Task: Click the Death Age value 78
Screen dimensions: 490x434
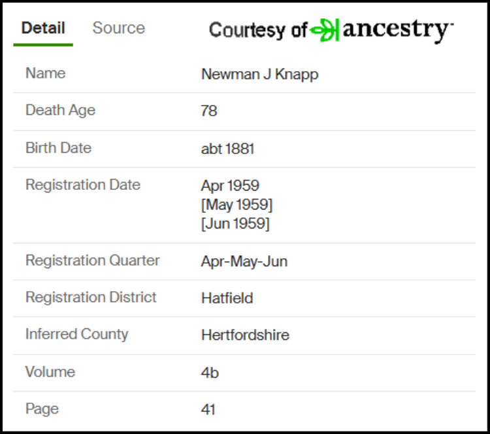Action: [x=209, y=111]
